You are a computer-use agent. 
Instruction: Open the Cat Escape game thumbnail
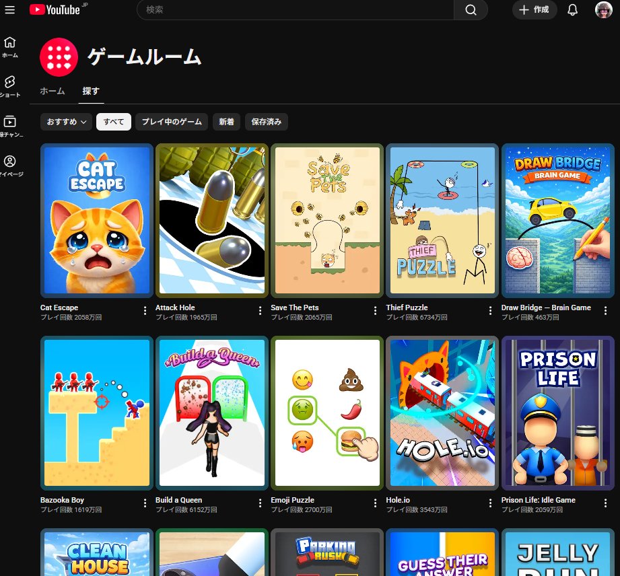click(x=97, y=220)
